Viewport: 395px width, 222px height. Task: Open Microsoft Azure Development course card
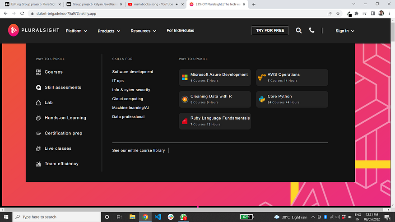[215, 77]
